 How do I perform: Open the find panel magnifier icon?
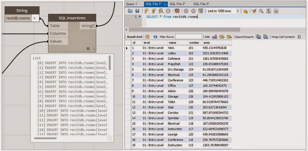(261, 11)
